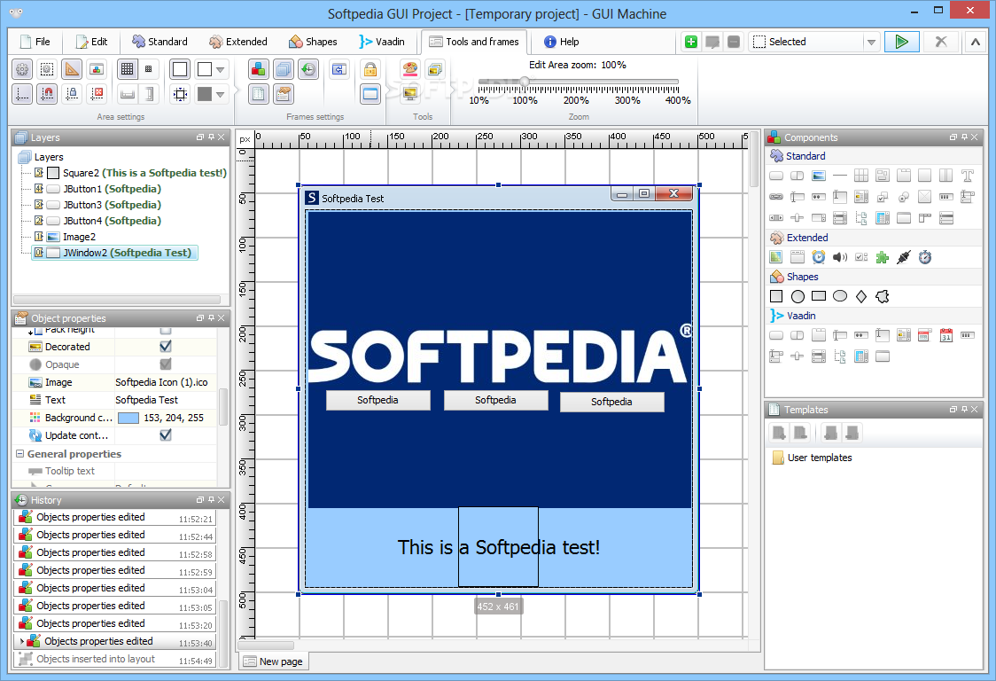Screen dimensions: 996x681
Task: Click the center-fit arrows icon in Area settings
Action: (x=181, y=94)
